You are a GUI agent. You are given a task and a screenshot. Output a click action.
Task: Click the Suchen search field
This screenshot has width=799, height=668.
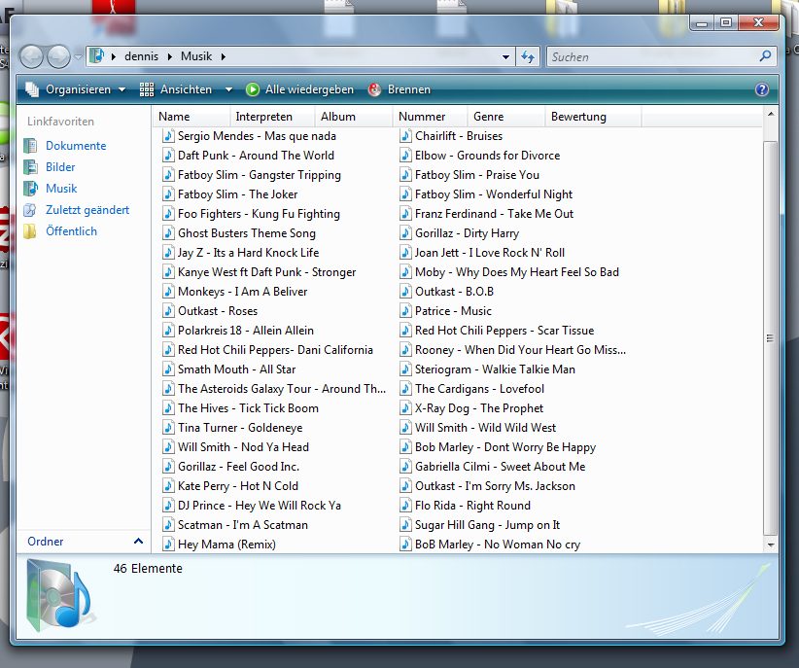click(x=652, y=56)
